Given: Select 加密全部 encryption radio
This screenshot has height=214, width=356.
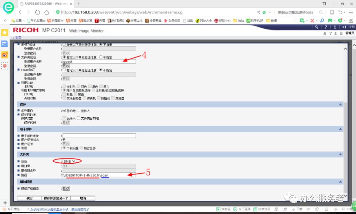Looking at the screenshot, I should [81, 148].
